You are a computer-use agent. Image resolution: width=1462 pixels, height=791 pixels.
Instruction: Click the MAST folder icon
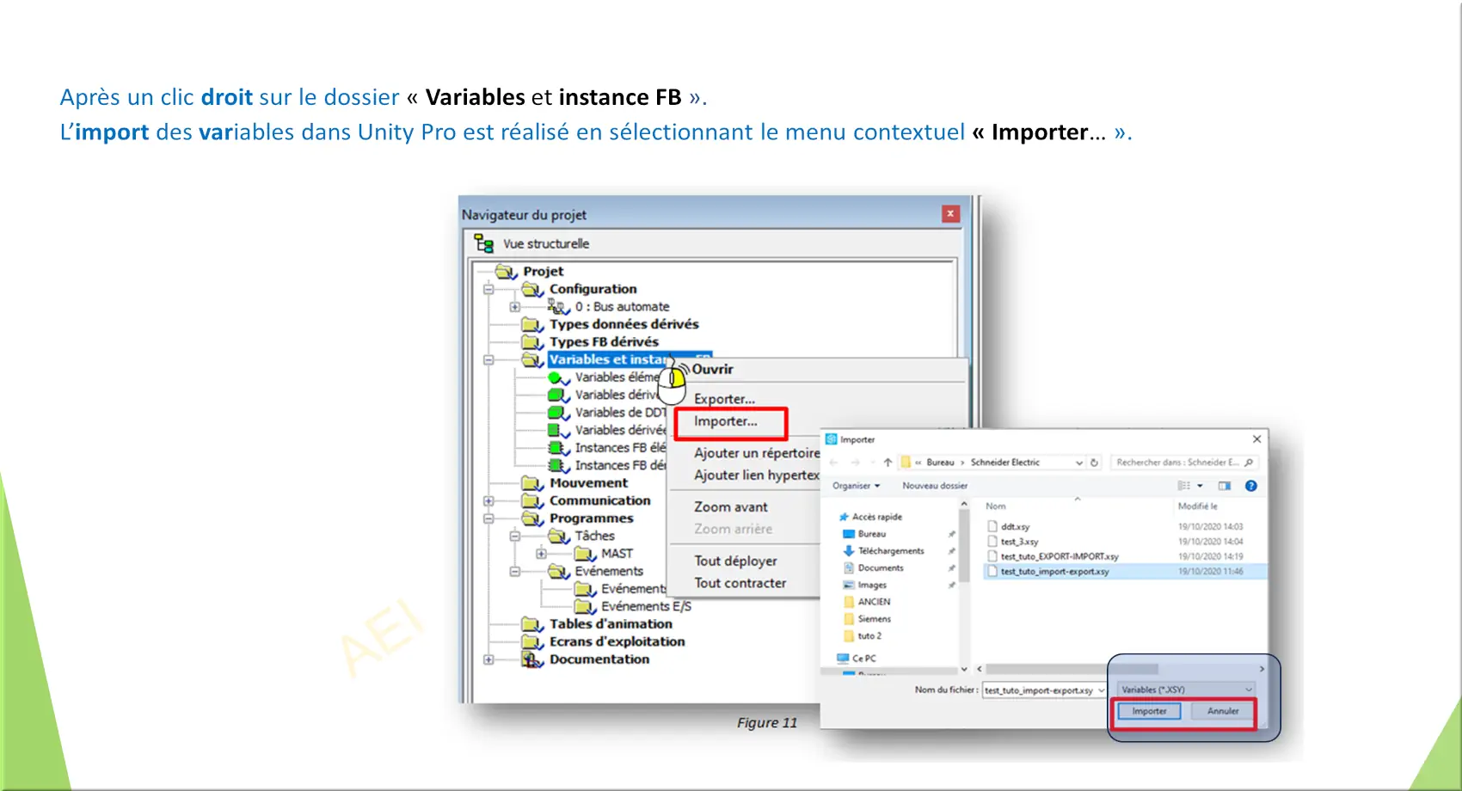pyautogui.click(x=586, y=554)
